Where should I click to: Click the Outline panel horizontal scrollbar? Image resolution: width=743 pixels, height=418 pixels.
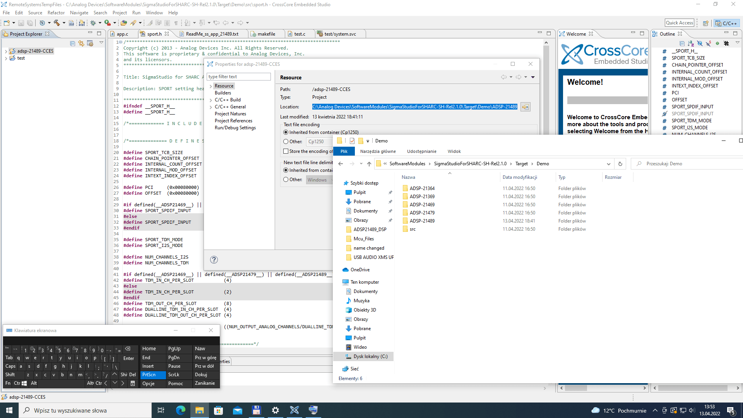[696, 388]
